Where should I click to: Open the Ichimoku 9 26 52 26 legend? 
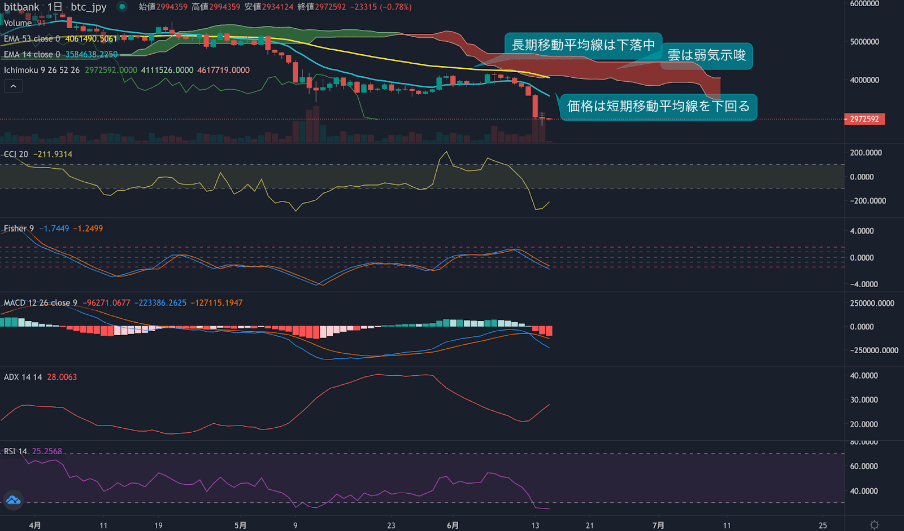pos(42,70)
